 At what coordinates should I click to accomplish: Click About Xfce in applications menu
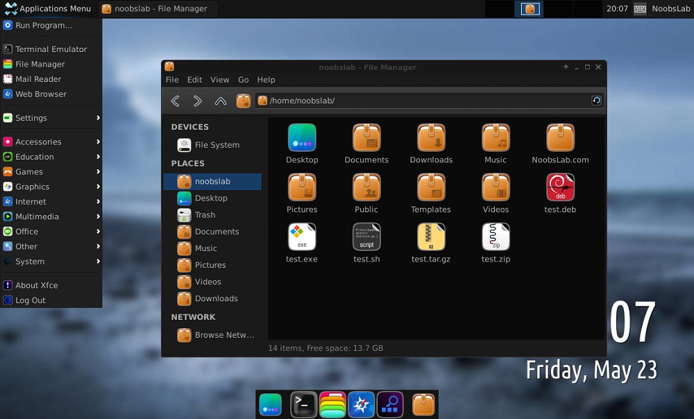51,285
